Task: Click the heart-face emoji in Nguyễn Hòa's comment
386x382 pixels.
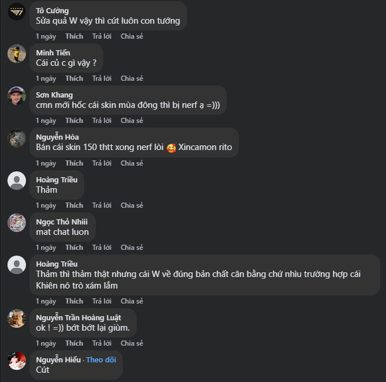Action: coord(171,148)
